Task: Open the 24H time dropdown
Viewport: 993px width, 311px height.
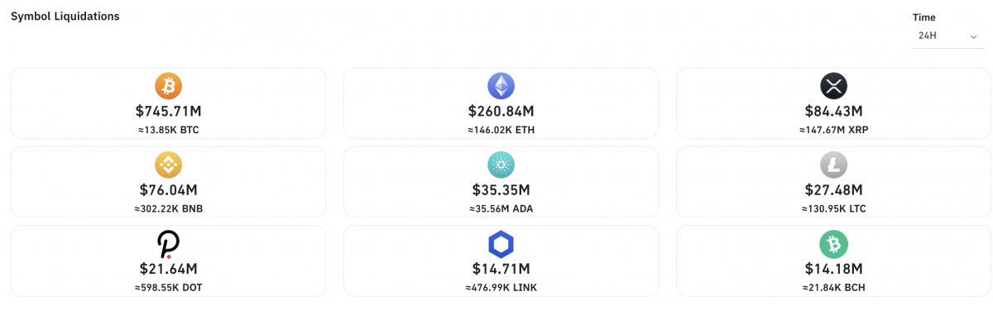Action: [x=947, y=36]
